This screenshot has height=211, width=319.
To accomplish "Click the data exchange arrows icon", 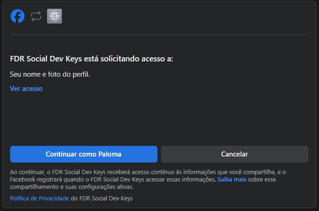I will coord(36,16).
